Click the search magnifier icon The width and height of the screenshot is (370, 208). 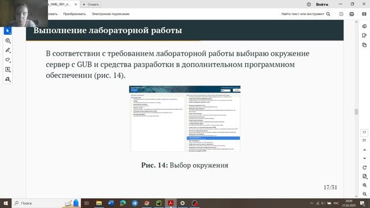coord(328,14)
